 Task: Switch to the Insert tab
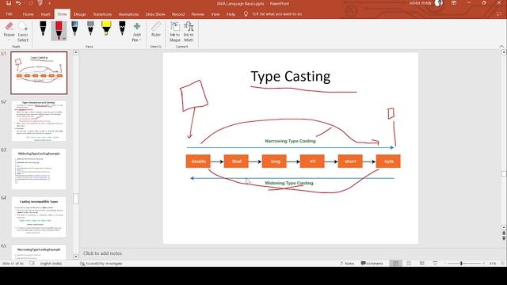46,14
